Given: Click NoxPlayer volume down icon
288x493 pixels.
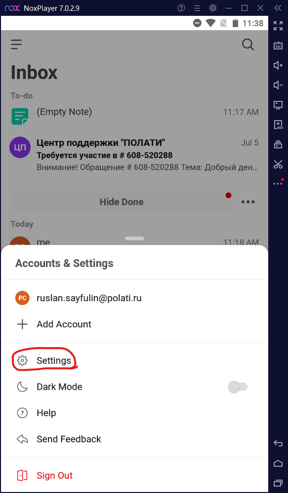Looking at the screenshot, I should pos(278,85).
